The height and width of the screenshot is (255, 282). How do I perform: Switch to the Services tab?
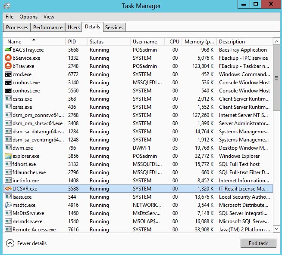[114, 28]
